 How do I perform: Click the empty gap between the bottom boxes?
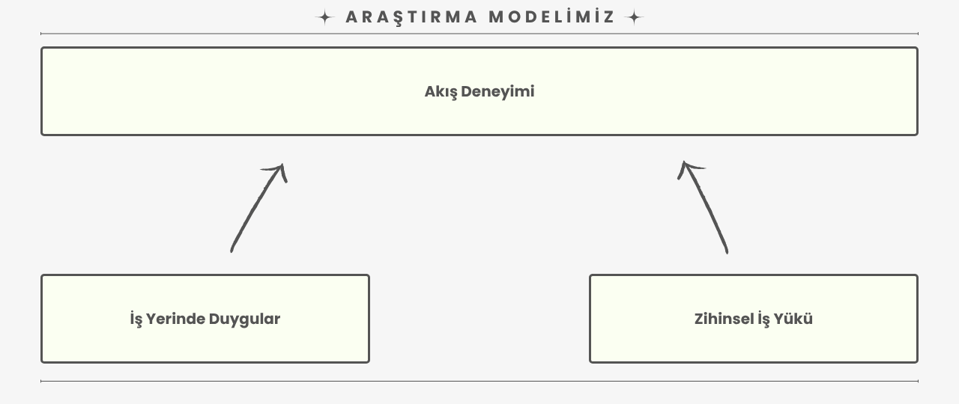click(479, 319)
